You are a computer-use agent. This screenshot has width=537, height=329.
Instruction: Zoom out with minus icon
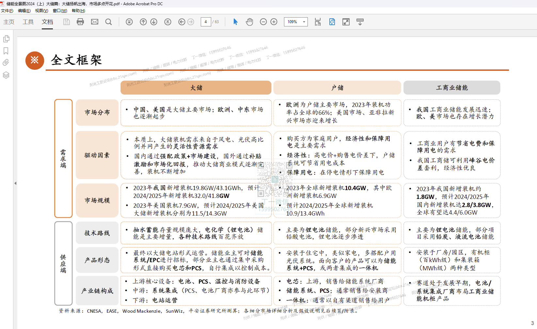click(x=263, y=22)
